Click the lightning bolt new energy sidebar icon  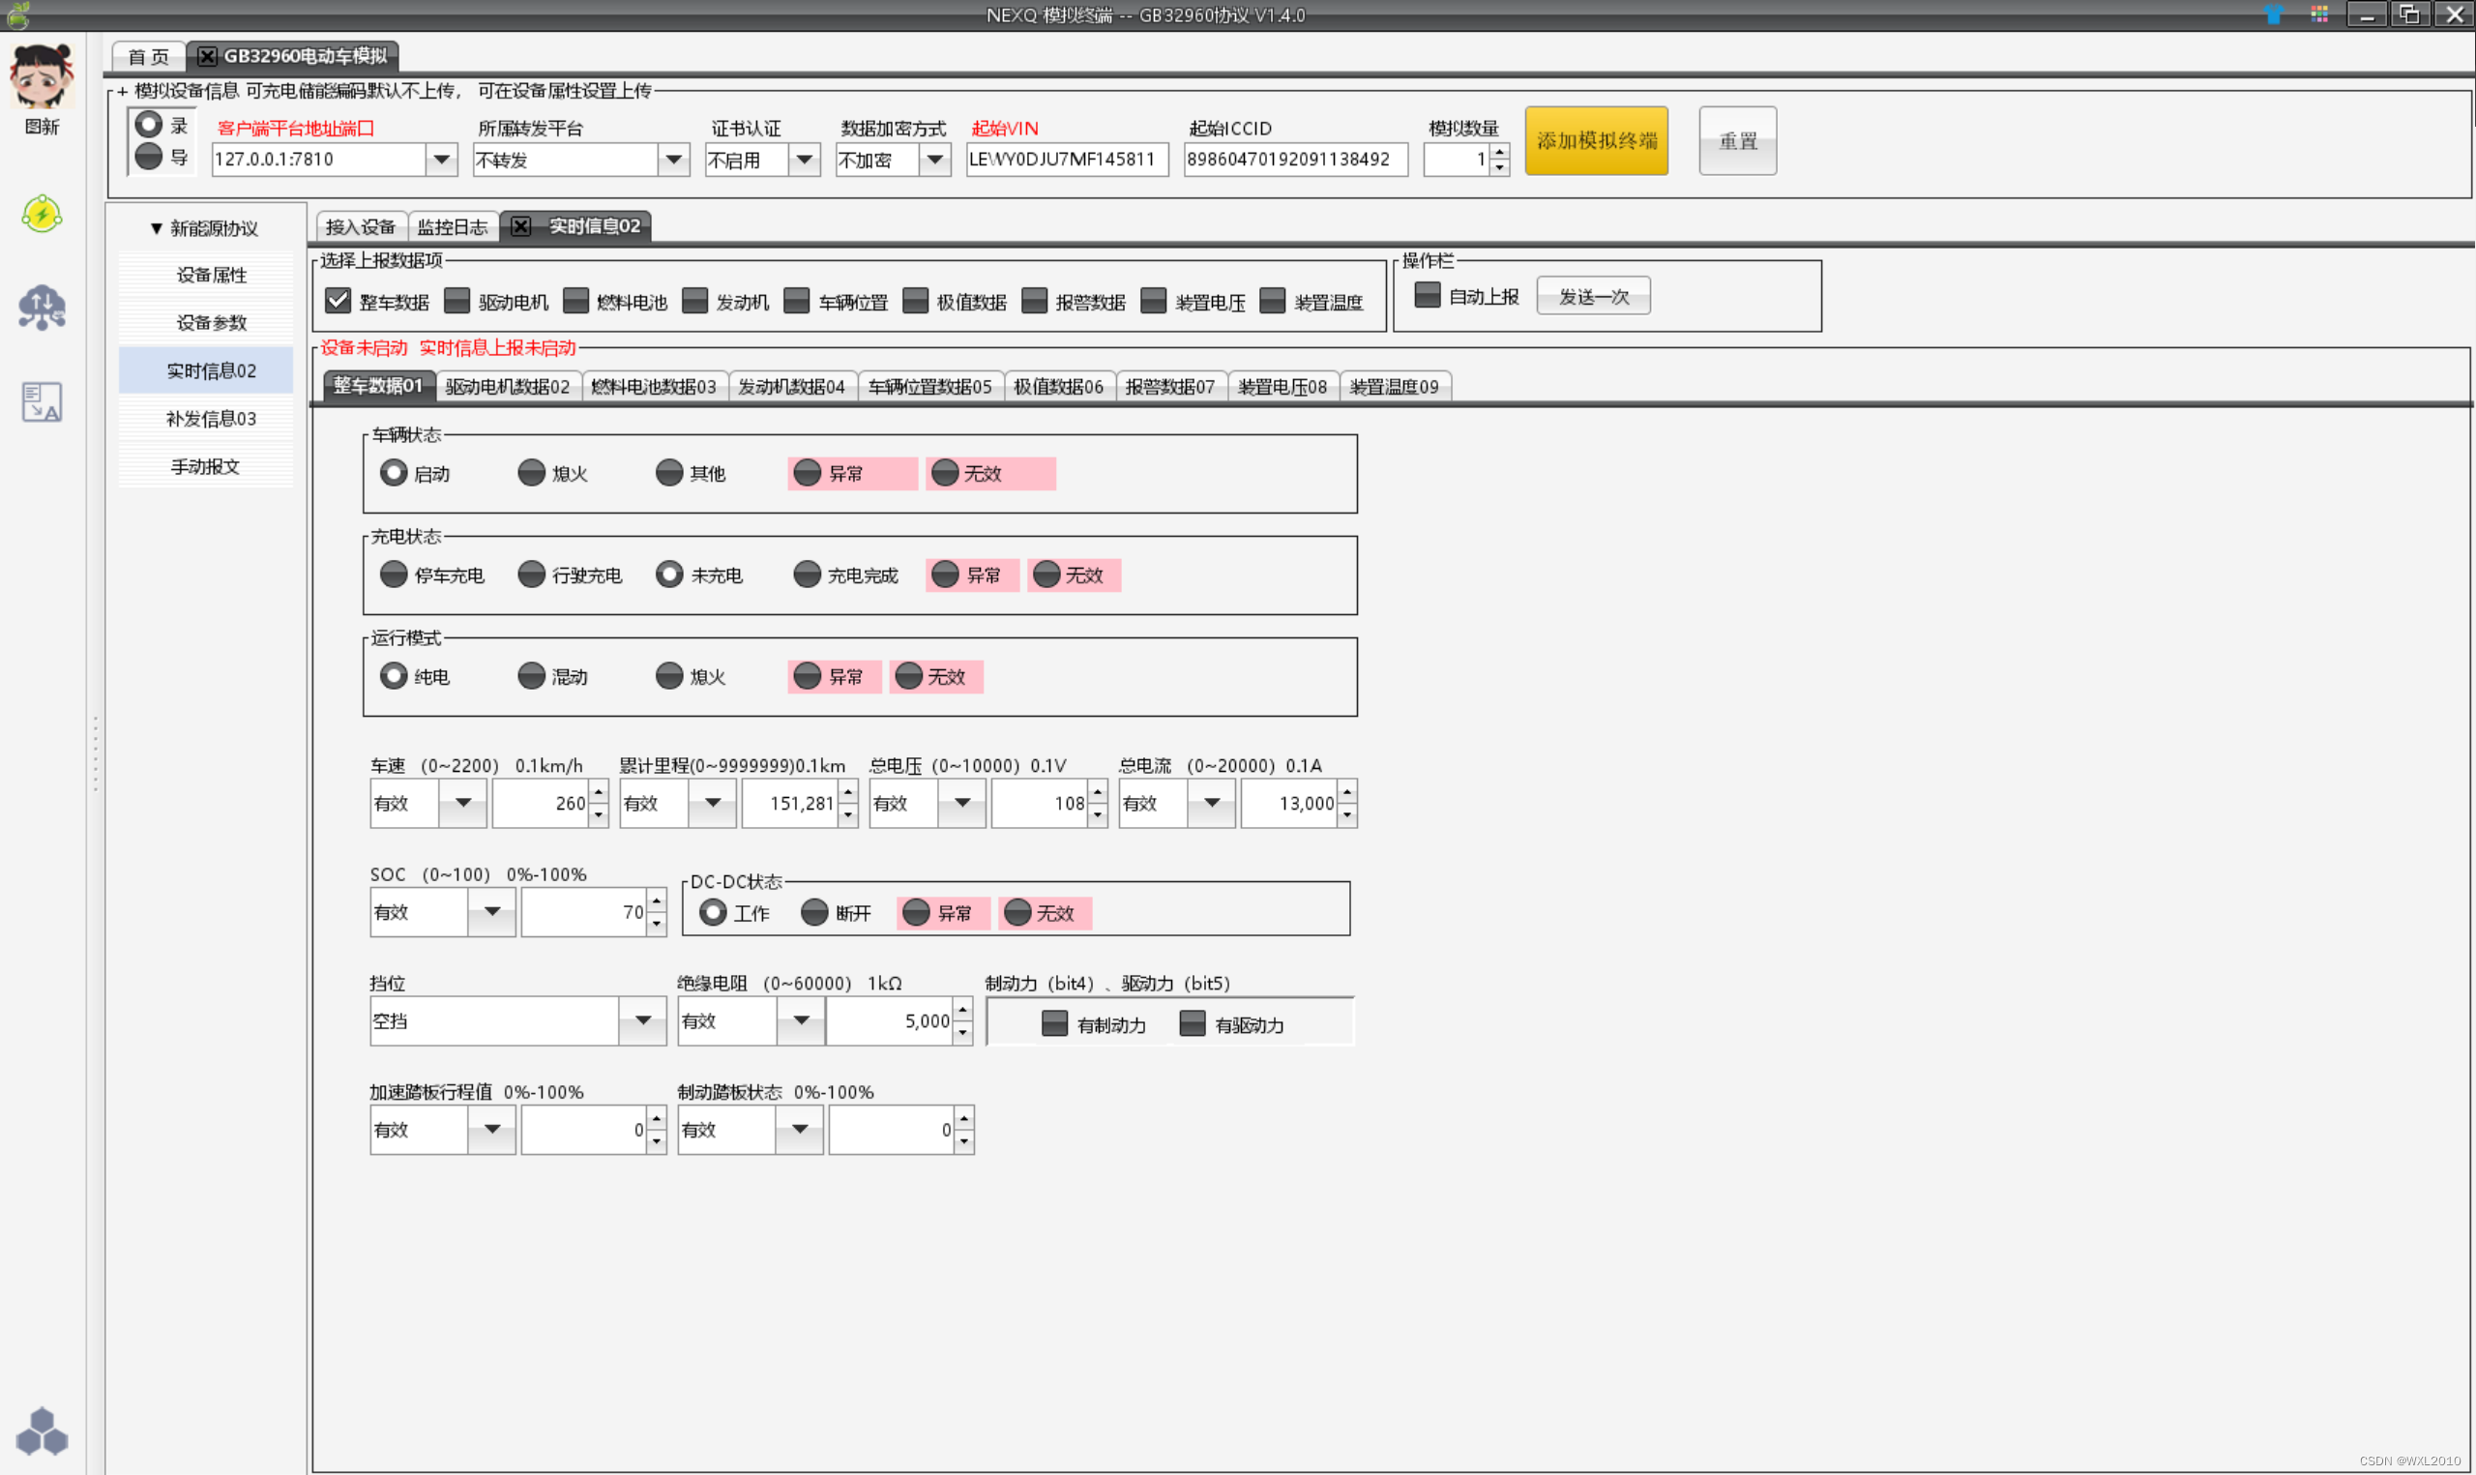(x=42, y=214)
